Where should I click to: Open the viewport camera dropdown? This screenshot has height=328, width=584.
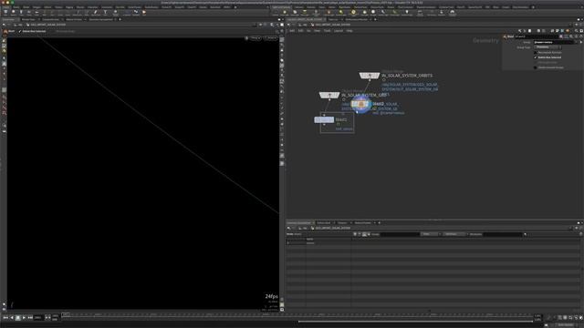271,38
